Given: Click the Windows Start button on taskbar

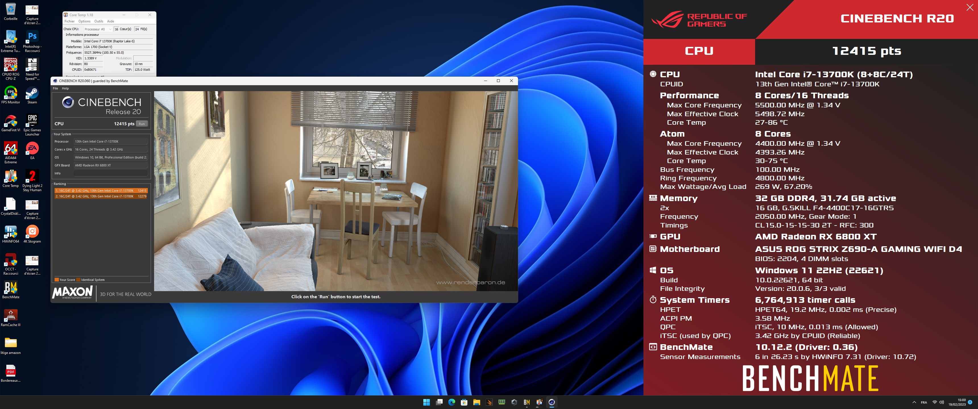Looking at the screenshot, I should tap(426, 402).
